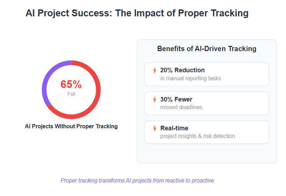Select the Real-time project insights card

click(x=207, y=132)
